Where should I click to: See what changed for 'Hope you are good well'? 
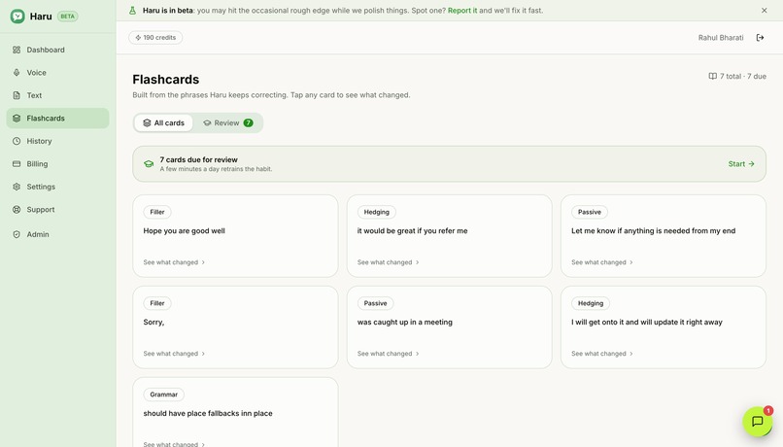pos(174,262)
